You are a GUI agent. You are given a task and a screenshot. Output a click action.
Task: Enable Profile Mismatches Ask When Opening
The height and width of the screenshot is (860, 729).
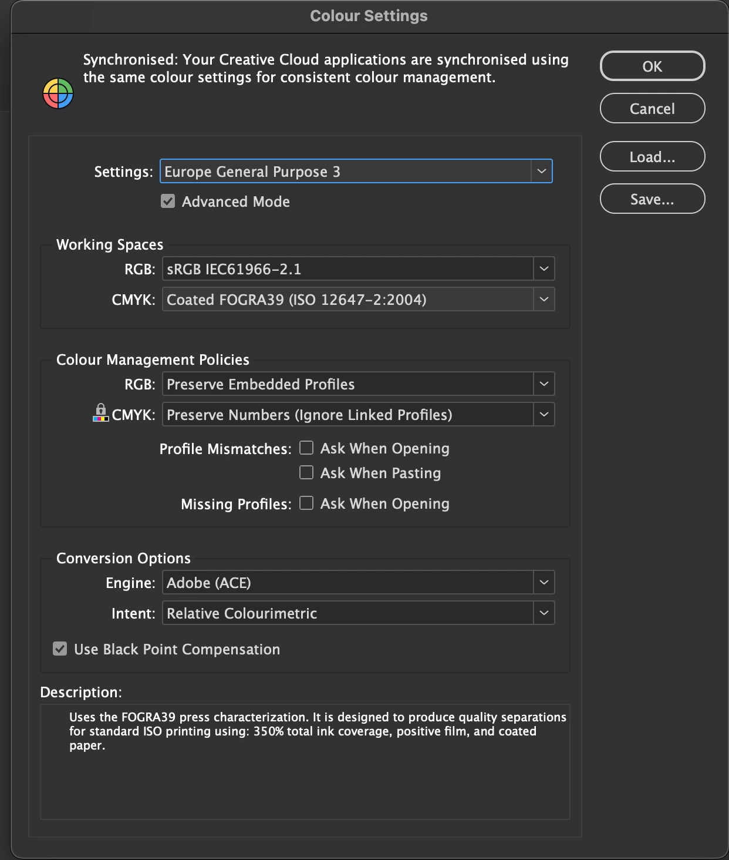(x=306, y=448)
